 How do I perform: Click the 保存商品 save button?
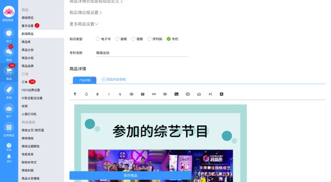pos(131,175)
